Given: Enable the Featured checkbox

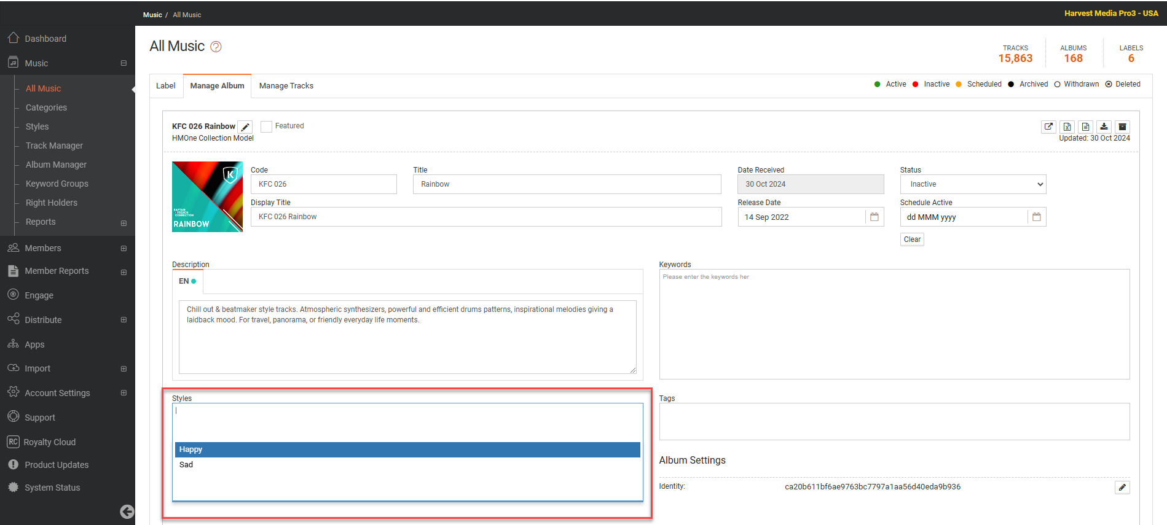Looking at the screenshot, I should click(x=267, y=126).
